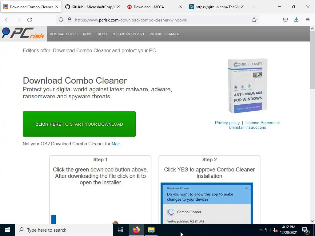
Task: Open Top Antivirus 2021 page
Action: [x=128, y=34]
